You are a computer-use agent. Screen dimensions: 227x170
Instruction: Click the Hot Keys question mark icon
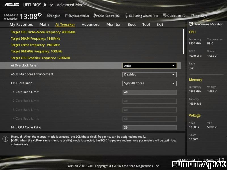(x=193, y=16)
